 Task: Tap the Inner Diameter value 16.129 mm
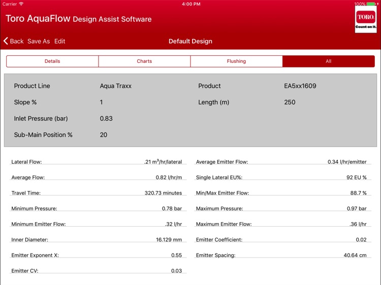click(x=169, y=240)
